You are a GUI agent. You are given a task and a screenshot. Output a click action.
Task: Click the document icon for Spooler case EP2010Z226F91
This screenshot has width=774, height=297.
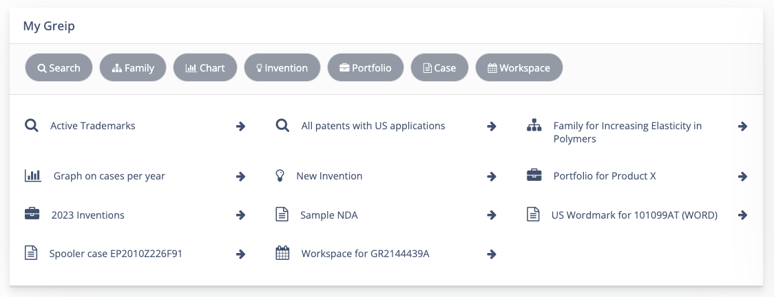tap(31, 254)
